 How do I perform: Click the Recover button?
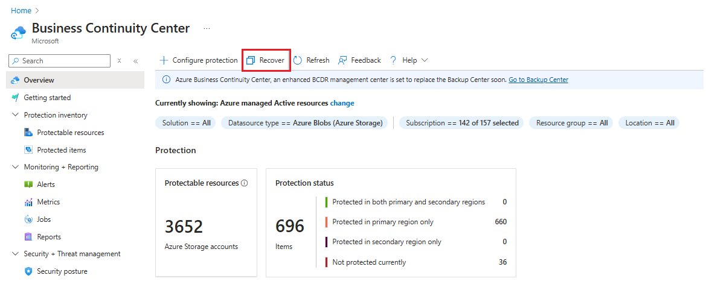[266, 60]
